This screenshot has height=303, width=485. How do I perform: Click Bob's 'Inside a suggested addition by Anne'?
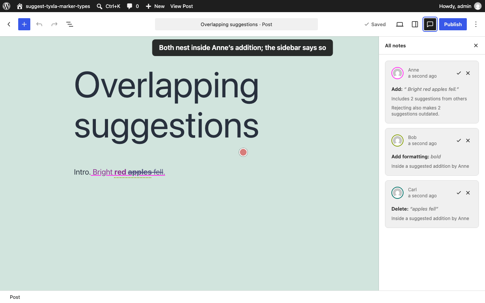point(430,166)
